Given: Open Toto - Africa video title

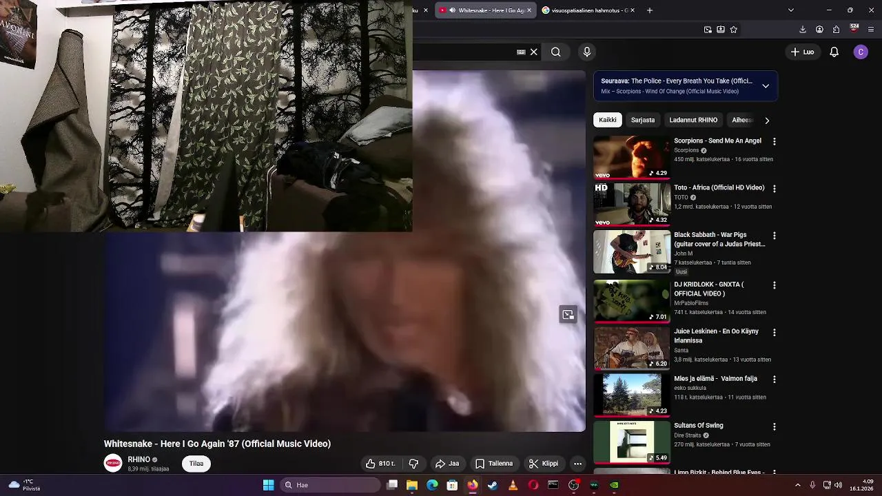Looking at the screenshot, I should [719, 187].
